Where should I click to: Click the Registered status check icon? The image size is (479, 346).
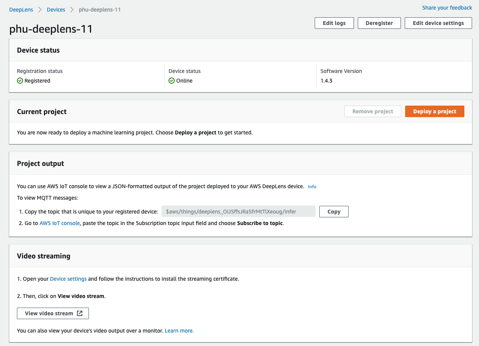[x=20, y=81]
